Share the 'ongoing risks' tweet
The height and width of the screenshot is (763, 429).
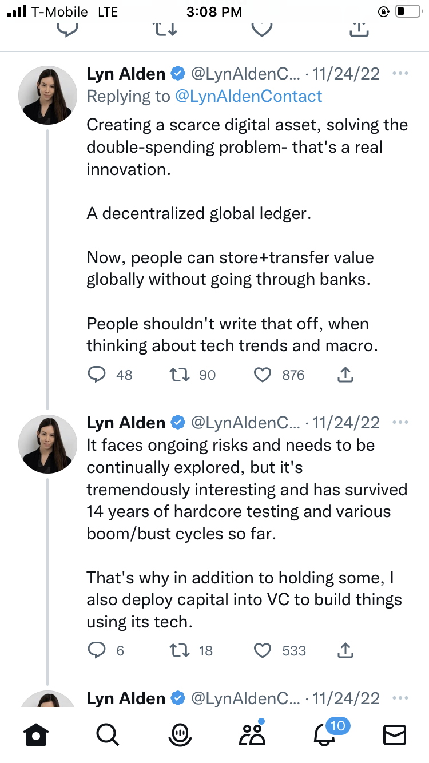[346, 650]
